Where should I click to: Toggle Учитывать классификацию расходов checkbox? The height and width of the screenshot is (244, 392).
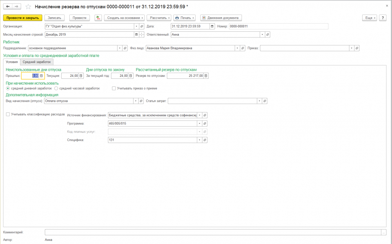click(x=8, y=114)
